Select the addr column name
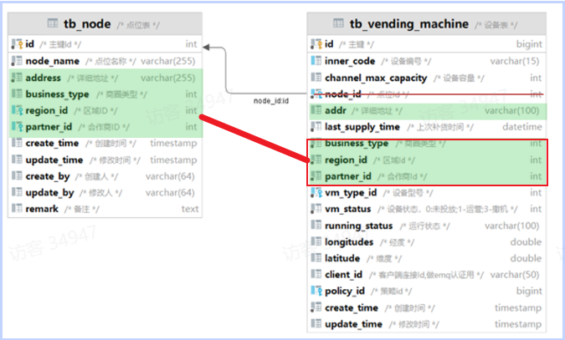Viewport: 565px width, 340px height. (336, 110)
